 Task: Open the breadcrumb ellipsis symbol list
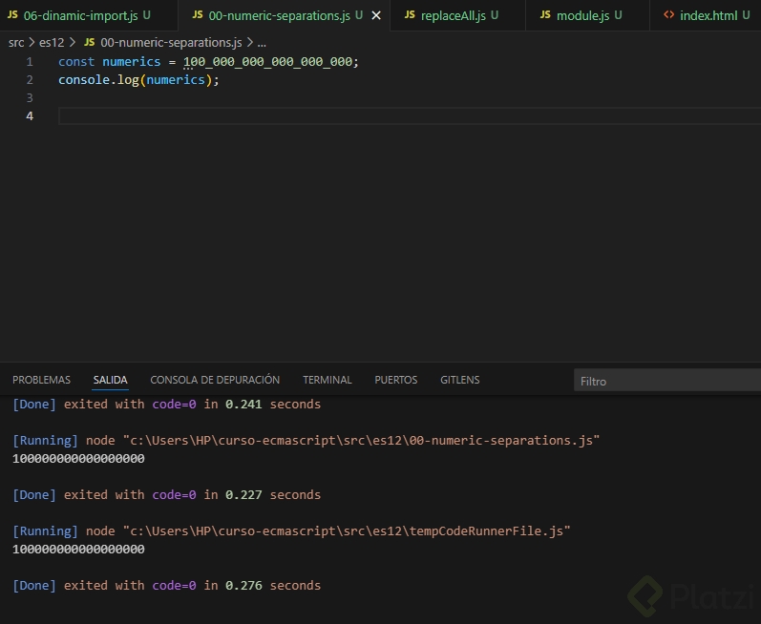pos(262,43)
